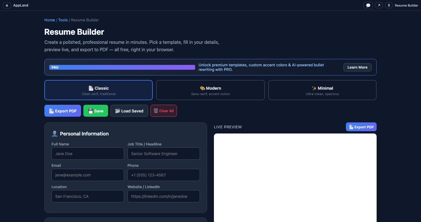The image size is (421, 222).
Task: Click Learn More about PRO features
Action: (357, 67)
